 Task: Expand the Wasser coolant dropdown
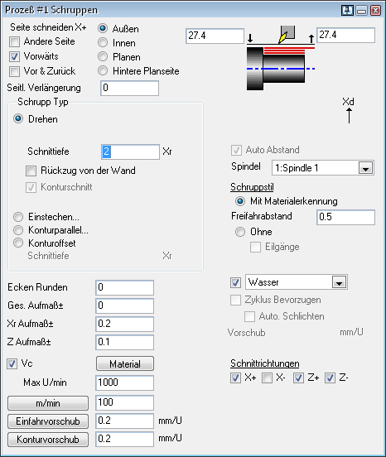[x=339, y=282]
